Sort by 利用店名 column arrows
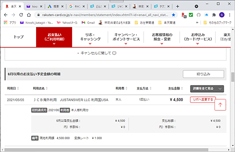Screen dimensions: 235x152 click(47, 88)
